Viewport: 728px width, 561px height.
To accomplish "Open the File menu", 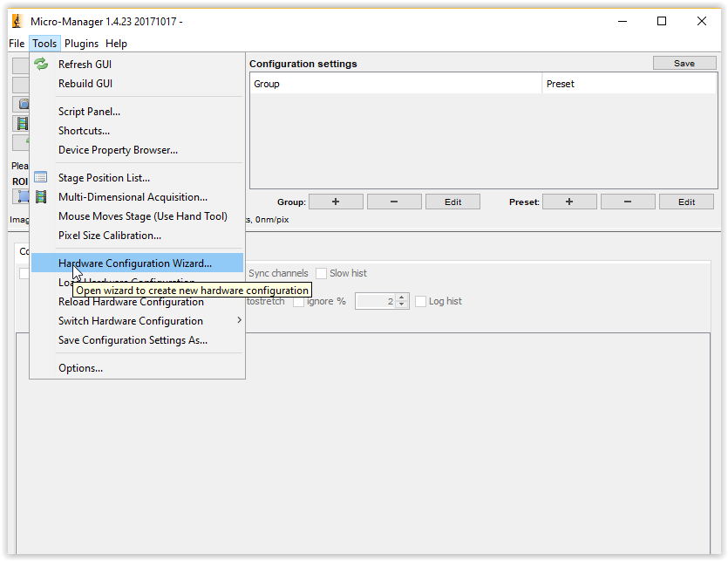I will [x=17, y=44].
